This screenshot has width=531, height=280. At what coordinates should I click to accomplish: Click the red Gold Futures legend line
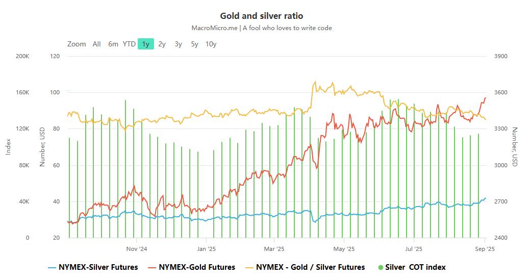coord(152,267)
